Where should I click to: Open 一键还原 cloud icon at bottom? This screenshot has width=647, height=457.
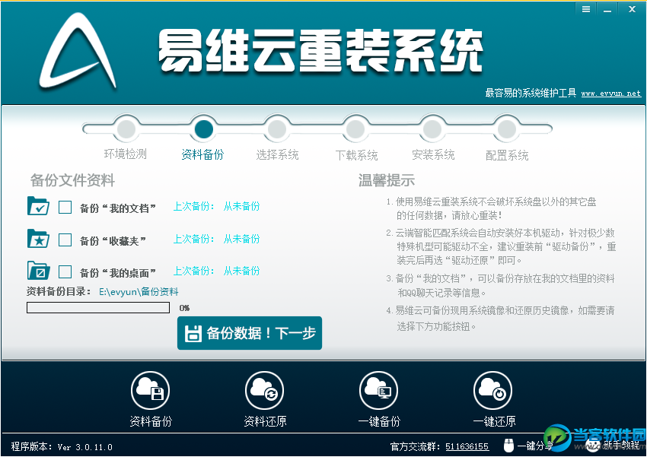pyautogui.click(x=493, y=390)
